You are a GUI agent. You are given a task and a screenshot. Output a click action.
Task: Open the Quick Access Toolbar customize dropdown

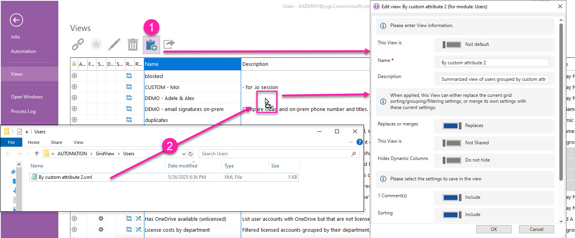point(27,132)
